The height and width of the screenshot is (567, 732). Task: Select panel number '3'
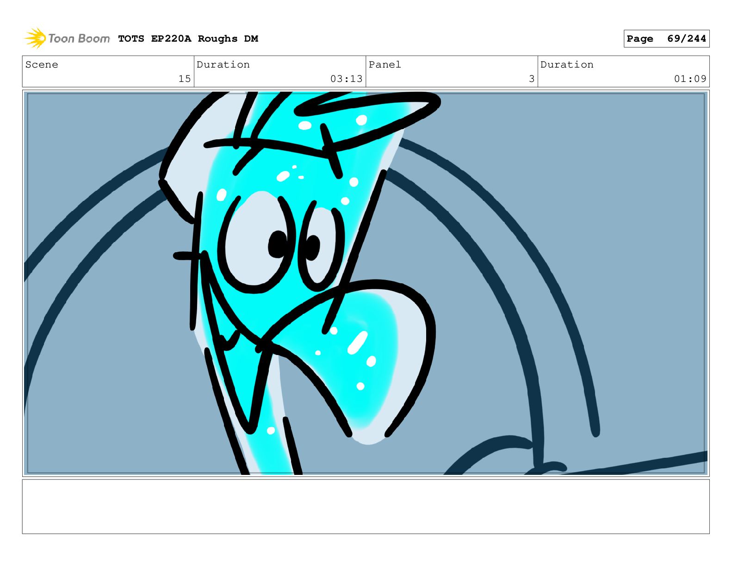(x=532, y=79)
